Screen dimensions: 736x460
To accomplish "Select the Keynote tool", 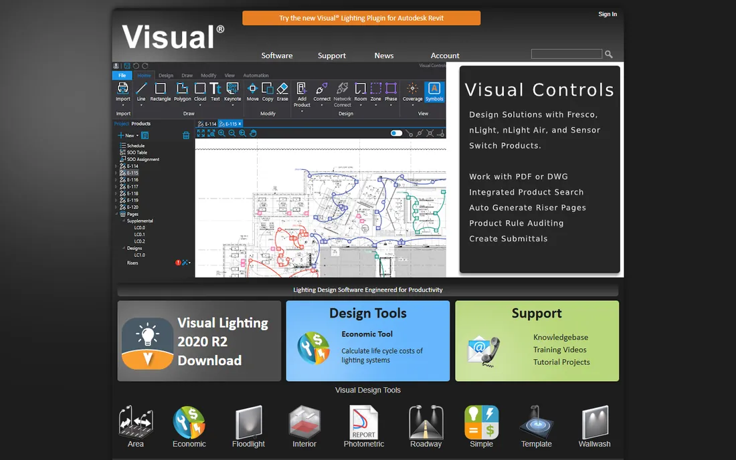I will (232, 92).
